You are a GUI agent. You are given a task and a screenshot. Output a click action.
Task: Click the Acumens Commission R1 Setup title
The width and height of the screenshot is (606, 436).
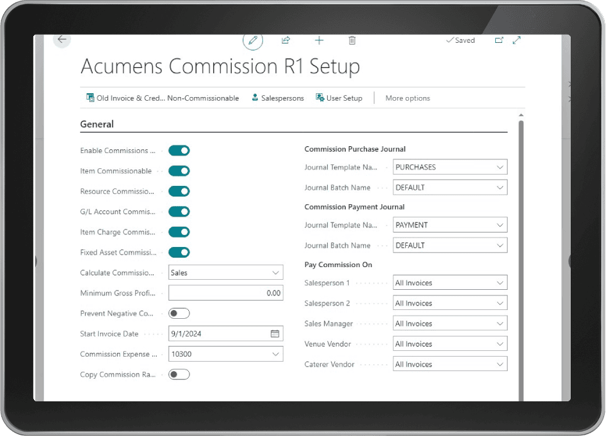[220, 66]
